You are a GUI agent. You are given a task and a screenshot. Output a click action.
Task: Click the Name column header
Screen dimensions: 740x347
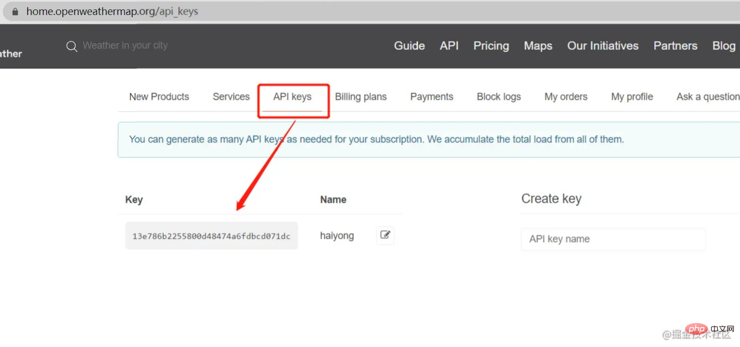[333, 200]
